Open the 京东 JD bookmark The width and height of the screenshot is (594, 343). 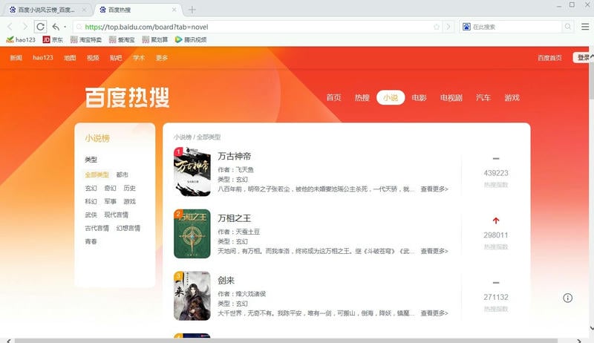point(53,39)
